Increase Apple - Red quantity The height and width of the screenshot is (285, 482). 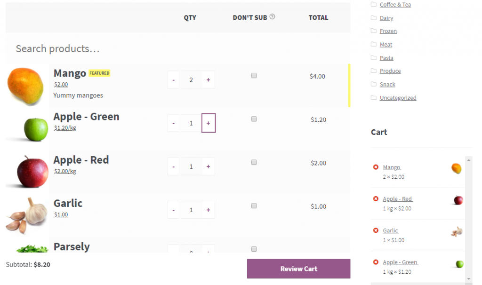pos(209,166)
